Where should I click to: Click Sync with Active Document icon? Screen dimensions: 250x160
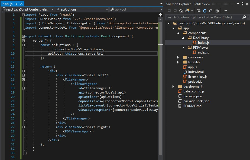coord(199,11)
